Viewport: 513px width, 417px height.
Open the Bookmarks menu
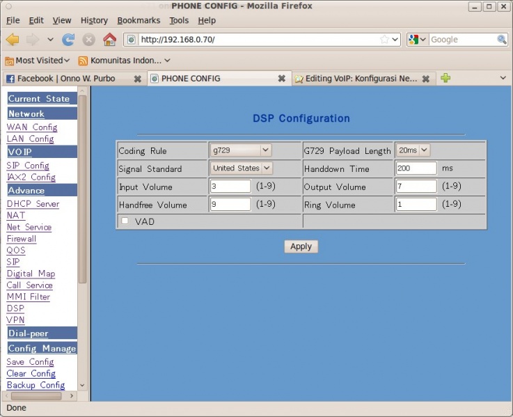click(x=139, y=21)
